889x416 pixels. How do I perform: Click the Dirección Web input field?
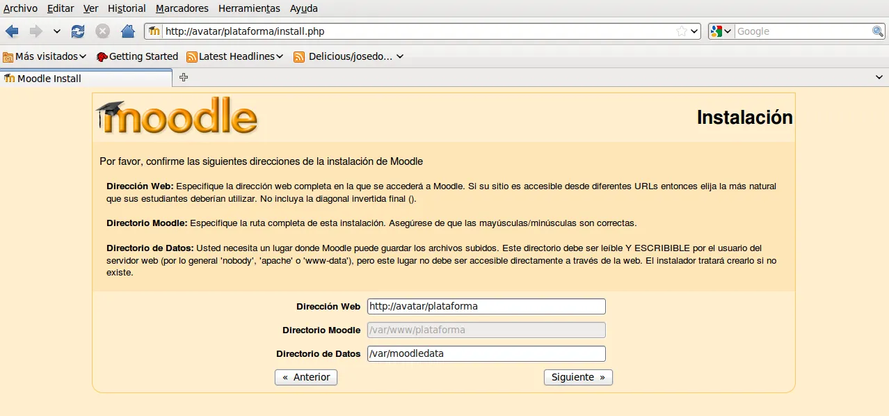pyautogui.click(x=486, y=306)
